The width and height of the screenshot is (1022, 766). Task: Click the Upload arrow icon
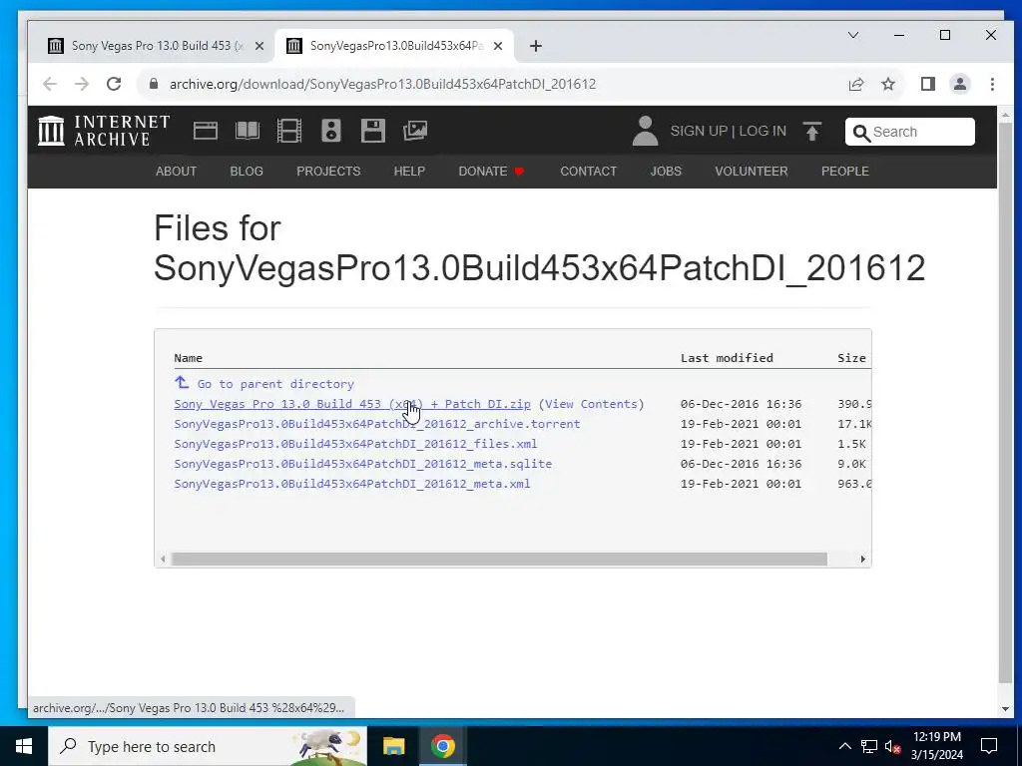(812, 131)
